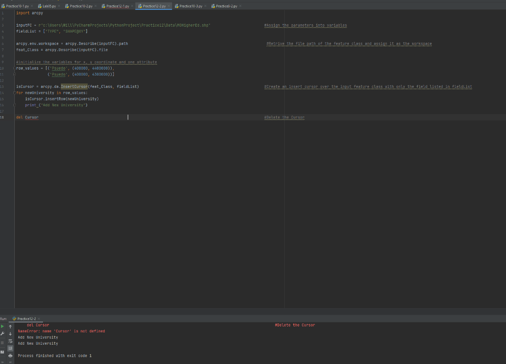Close the Practice10-2.py tab
Screen dimensions: 506x364
[95, 6]
